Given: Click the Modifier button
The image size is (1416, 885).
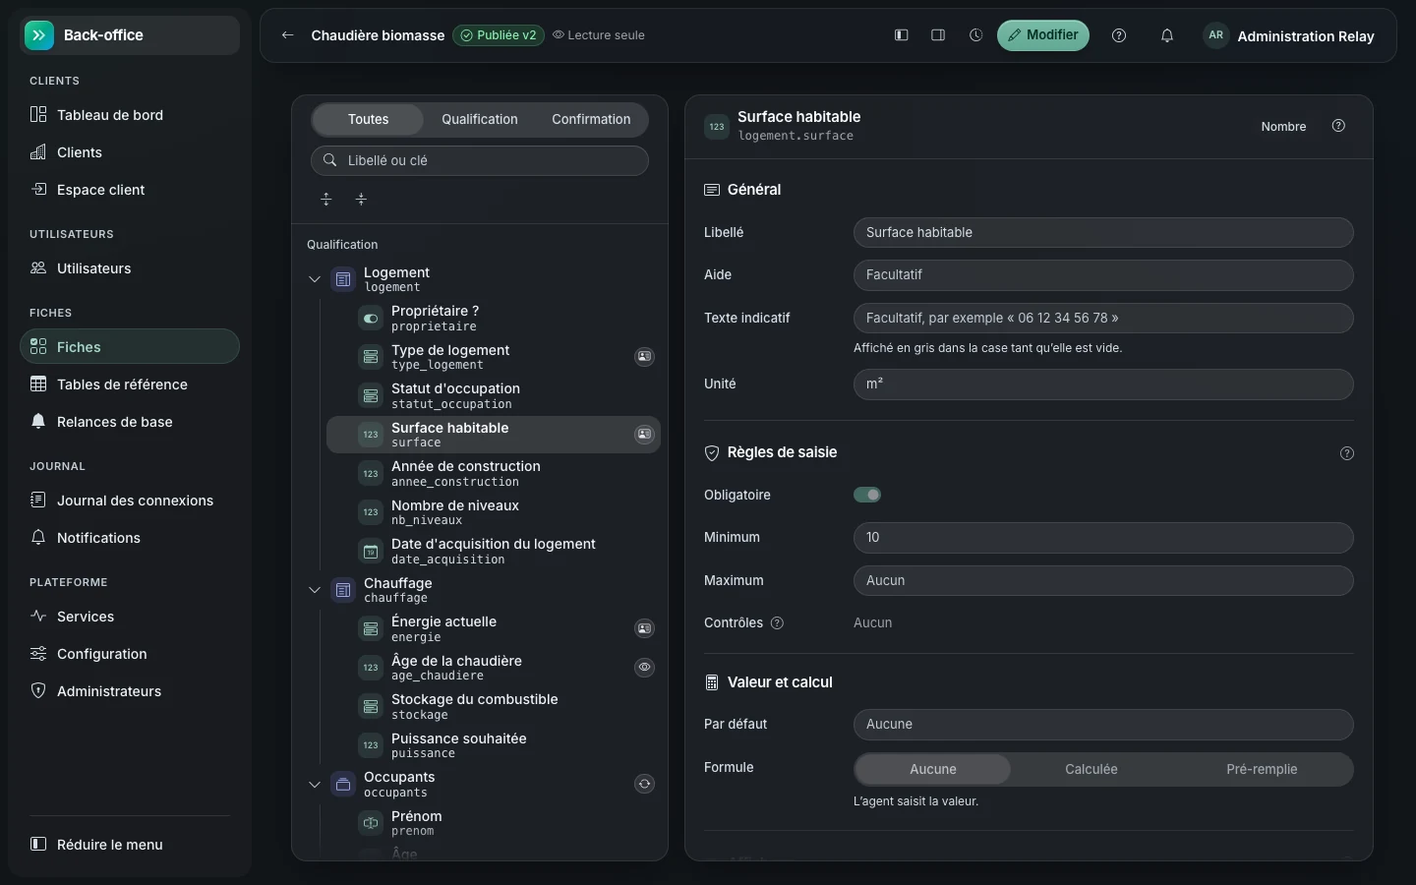Looking at the screenshot, I should click(x=1043, y=35).
